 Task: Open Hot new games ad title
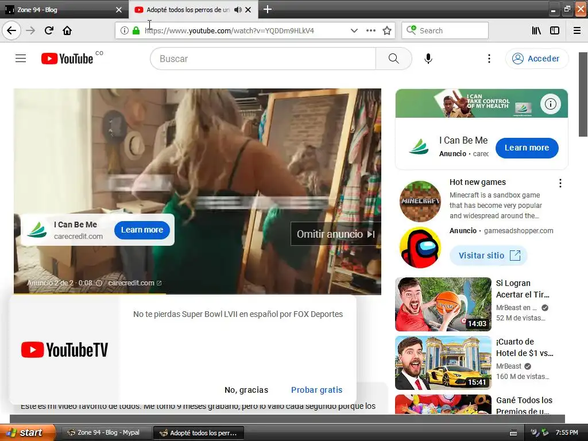(478, 182)
